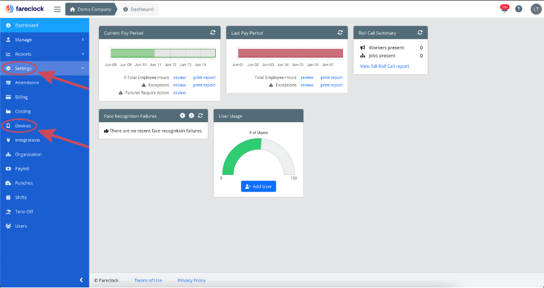The width and height of the screenshot is (544, 288).
Task: Open Dashboard in the sidebar
Action: coord(44,26)
